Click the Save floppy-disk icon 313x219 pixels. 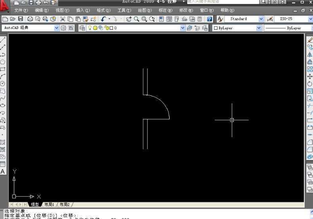21,19
